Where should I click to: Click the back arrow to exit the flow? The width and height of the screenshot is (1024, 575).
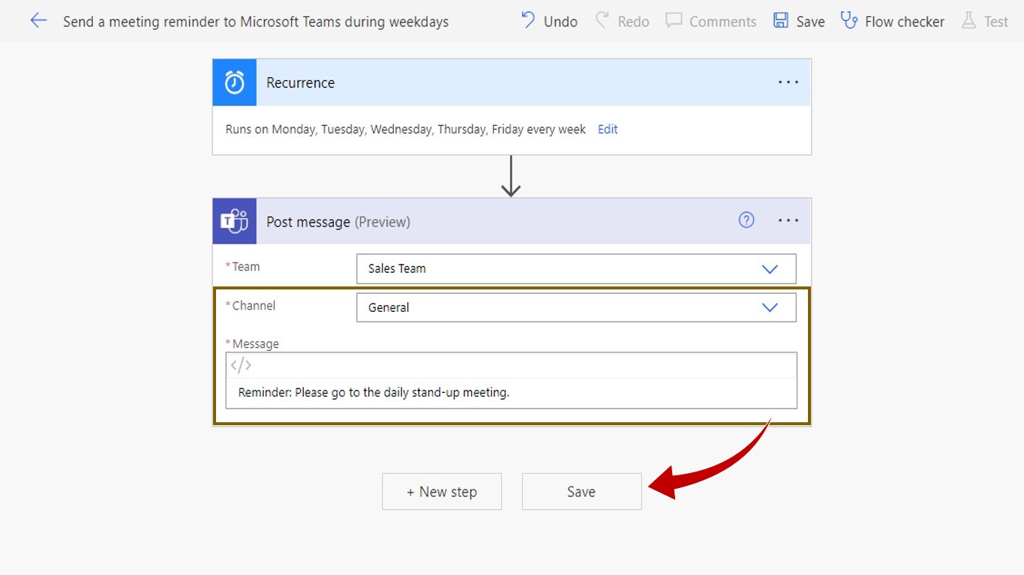point(38,21)
